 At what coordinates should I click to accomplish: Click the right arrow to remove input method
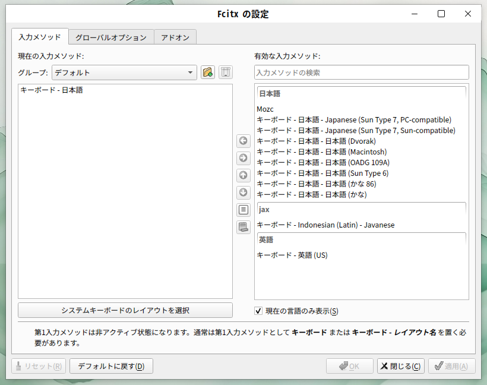[243, 158]
